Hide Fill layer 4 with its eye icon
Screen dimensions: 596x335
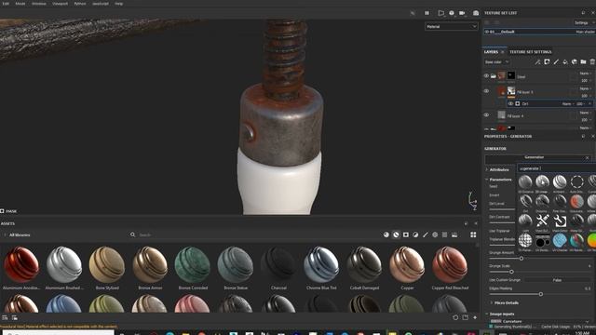(x=486, y=115)
